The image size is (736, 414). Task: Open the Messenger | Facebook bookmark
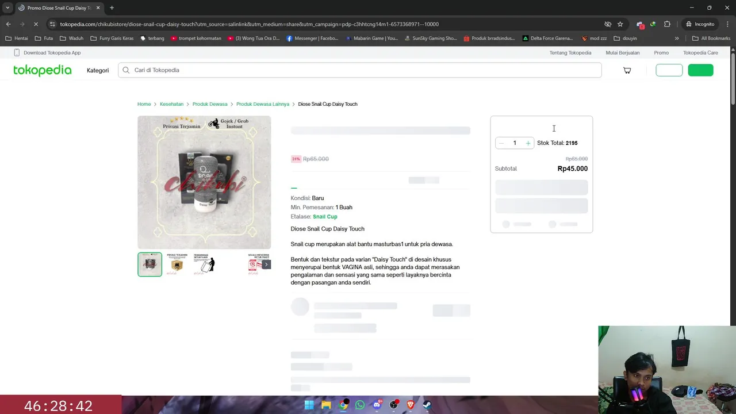pos(312,39)
